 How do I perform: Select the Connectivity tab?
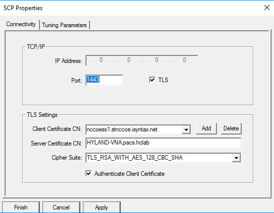[21, 24]
